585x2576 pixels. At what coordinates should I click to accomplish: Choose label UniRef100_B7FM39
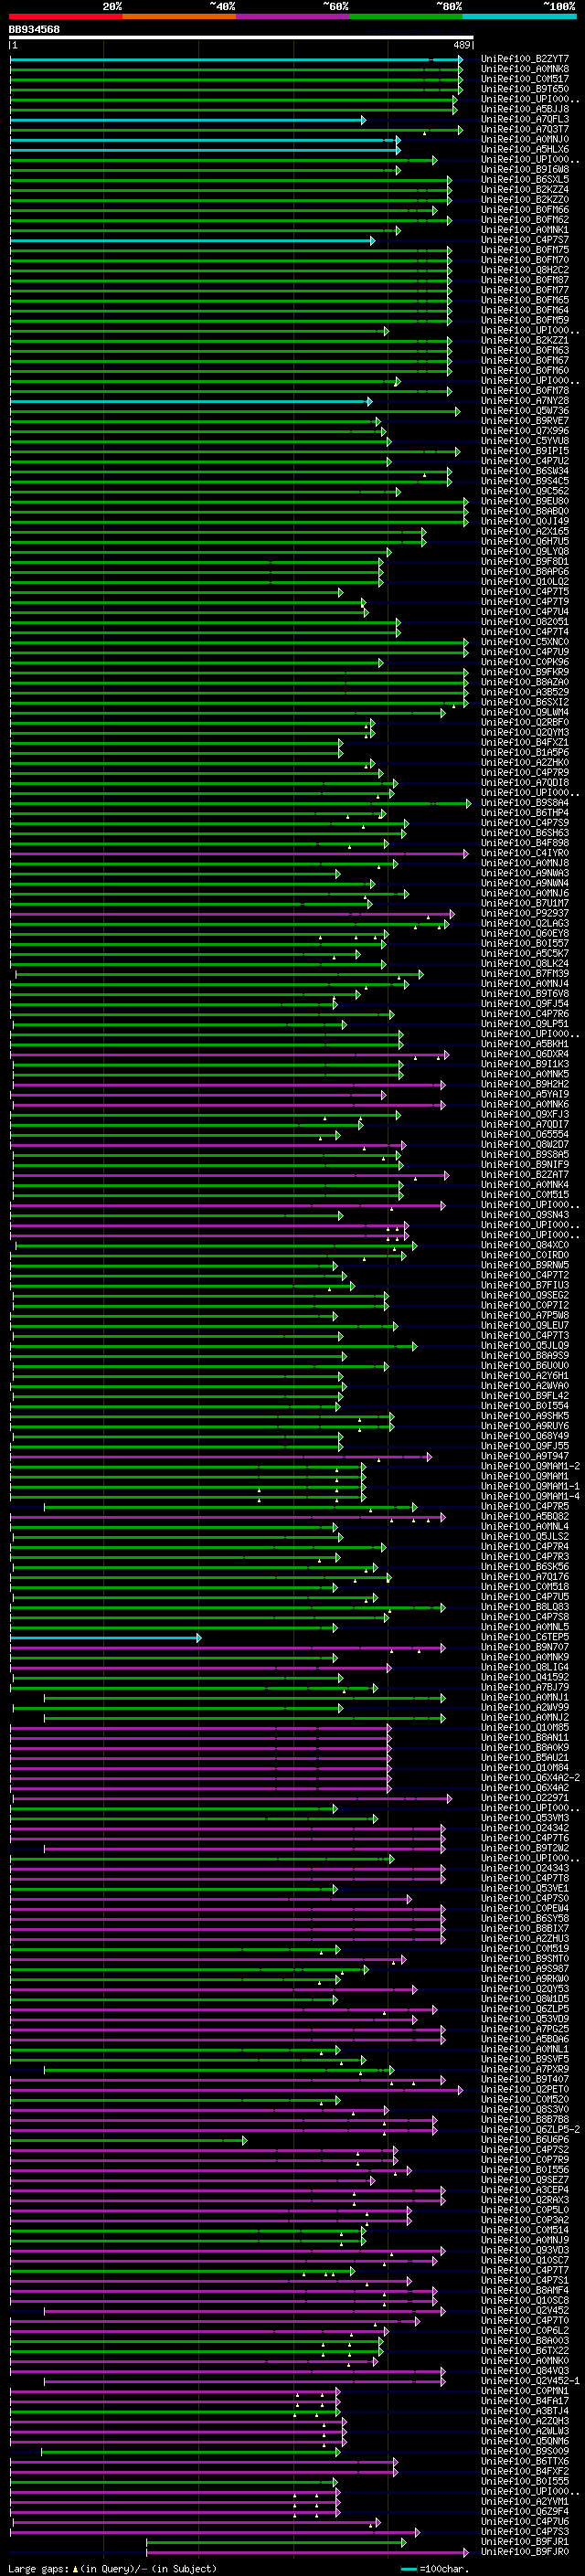(525, 973)
